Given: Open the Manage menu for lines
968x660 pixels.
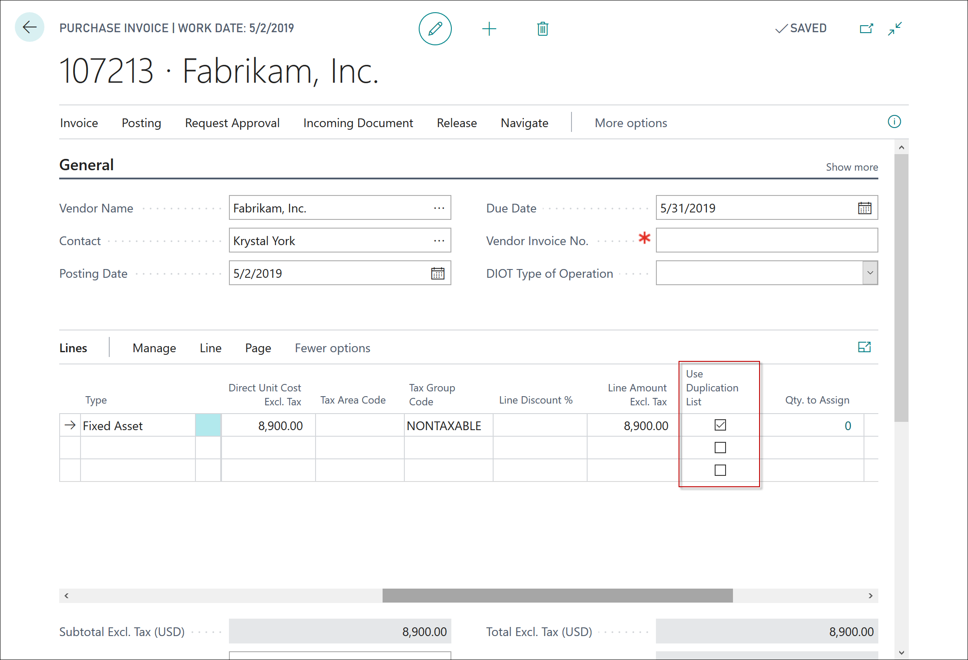Looking at the screenshot, I should point(154,348).
